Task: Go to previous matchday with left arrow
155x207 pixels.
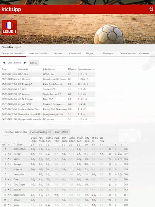Action: click(x=4, y=63)
